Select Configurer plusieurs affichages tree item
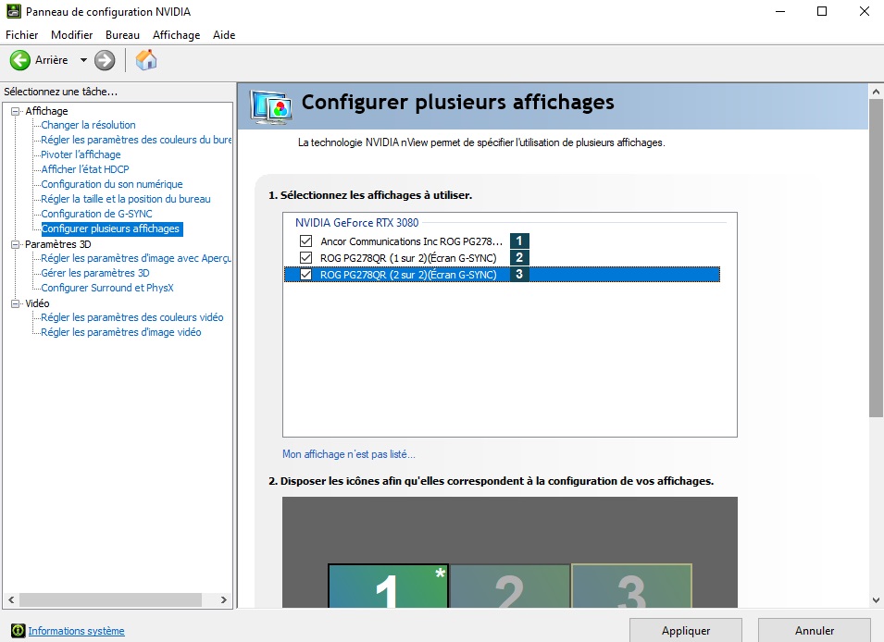This screenshot has height=642, width=884. 110,228
